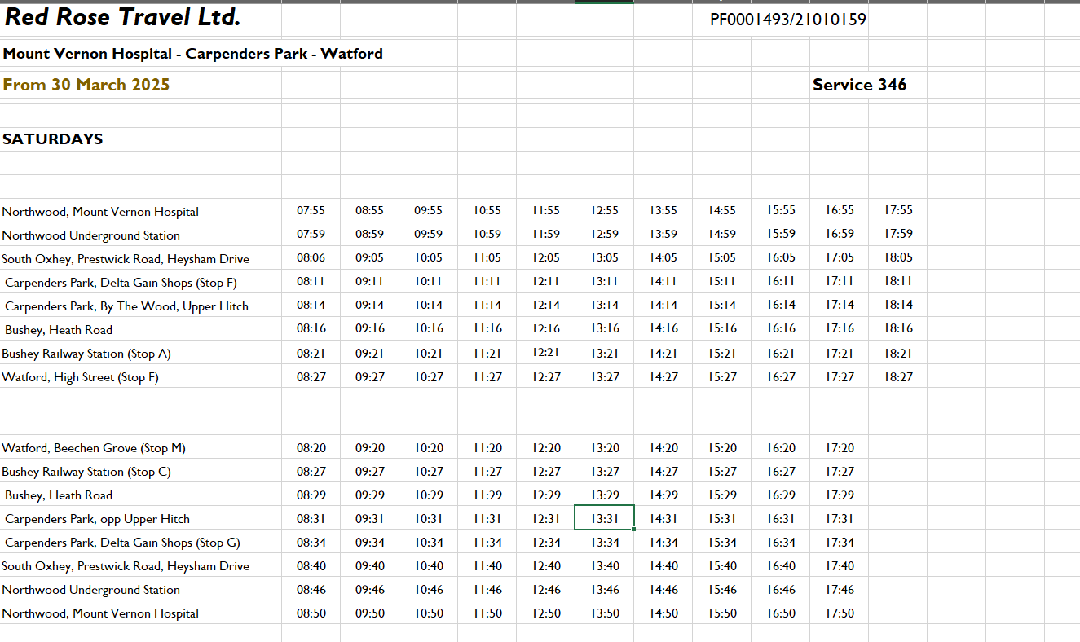This screenshot has height=642, width=1080.
Task: Select the 17:50 Mount Vernon Hospital arrival
Action: point(840,613)
